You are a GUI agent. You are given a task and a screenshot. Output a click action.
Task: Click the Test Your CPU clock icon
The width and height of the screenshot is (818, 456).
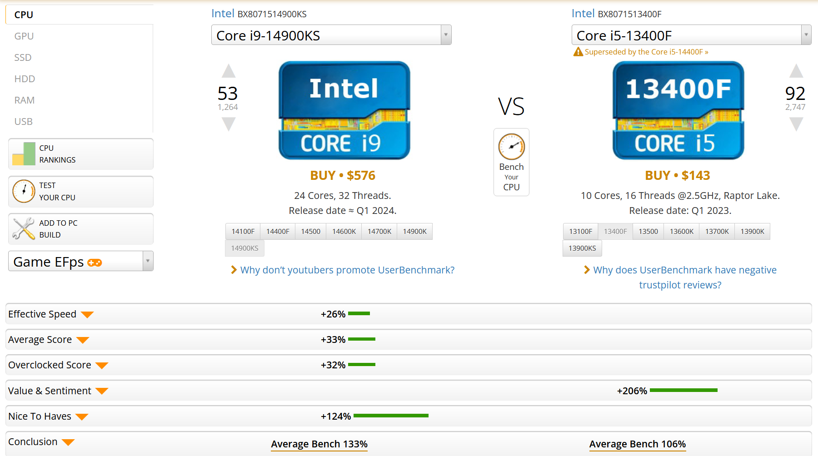[x=24, y=191]
